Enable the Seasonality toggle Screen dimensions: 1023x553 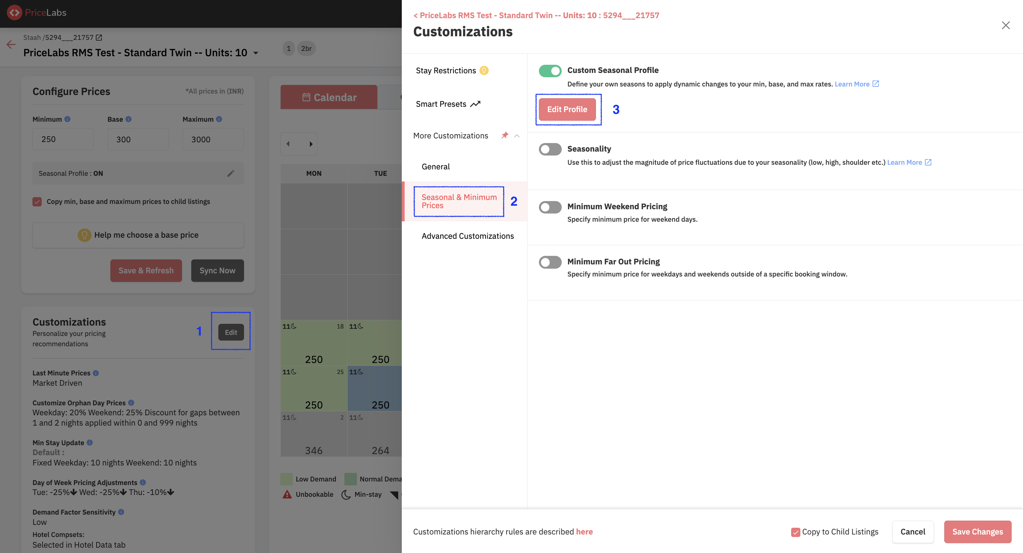click(550, 149)
